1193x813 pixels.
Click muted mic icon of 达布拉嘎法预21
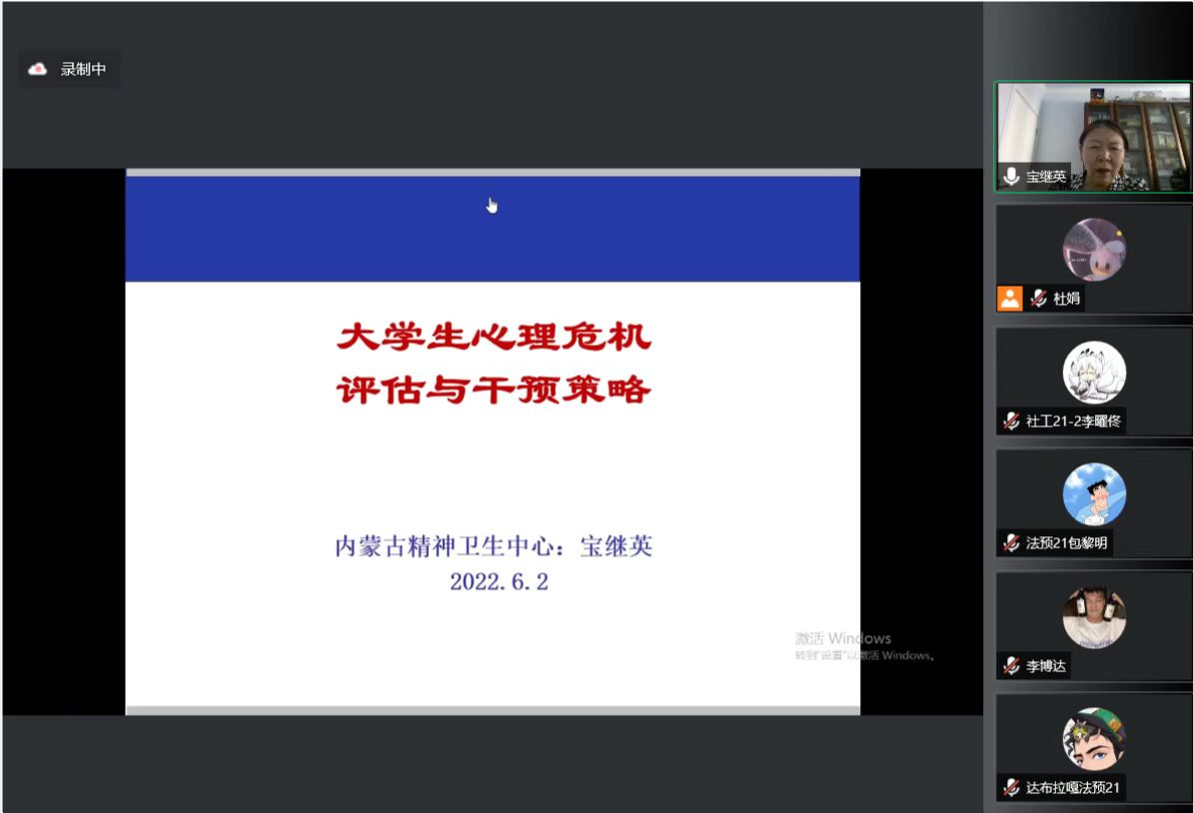click(x=1011, y=788)
